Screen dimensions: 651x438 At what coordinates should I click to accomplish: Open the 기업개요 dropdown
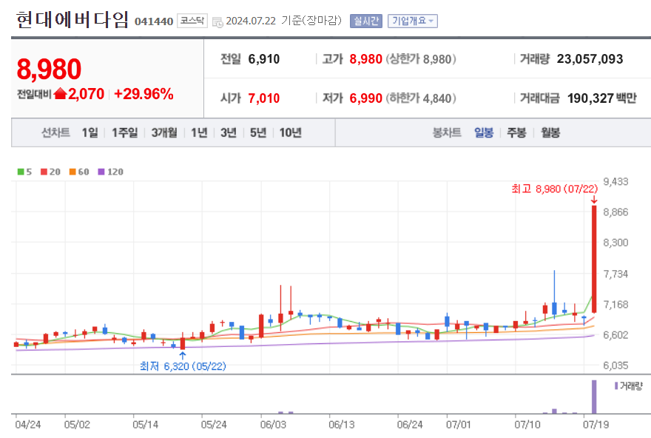point(412,21)
